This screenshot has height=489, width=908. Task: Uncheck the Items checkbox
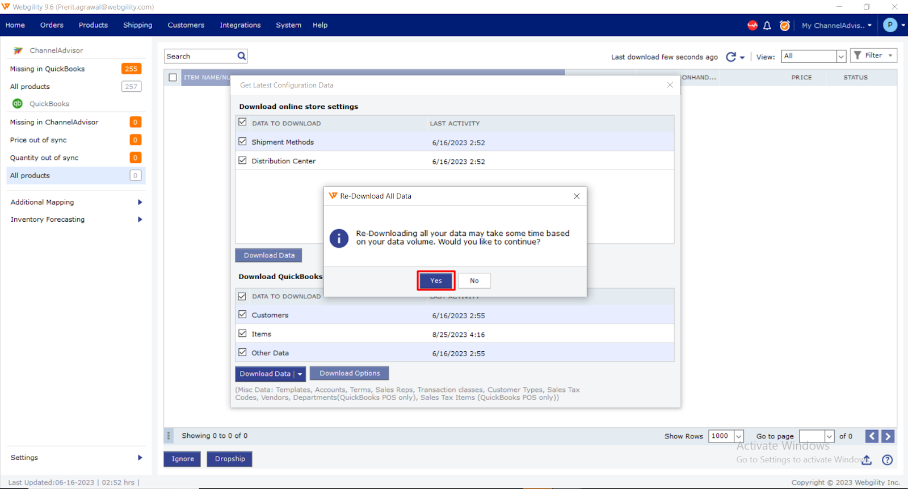click(x=243, y=334)
